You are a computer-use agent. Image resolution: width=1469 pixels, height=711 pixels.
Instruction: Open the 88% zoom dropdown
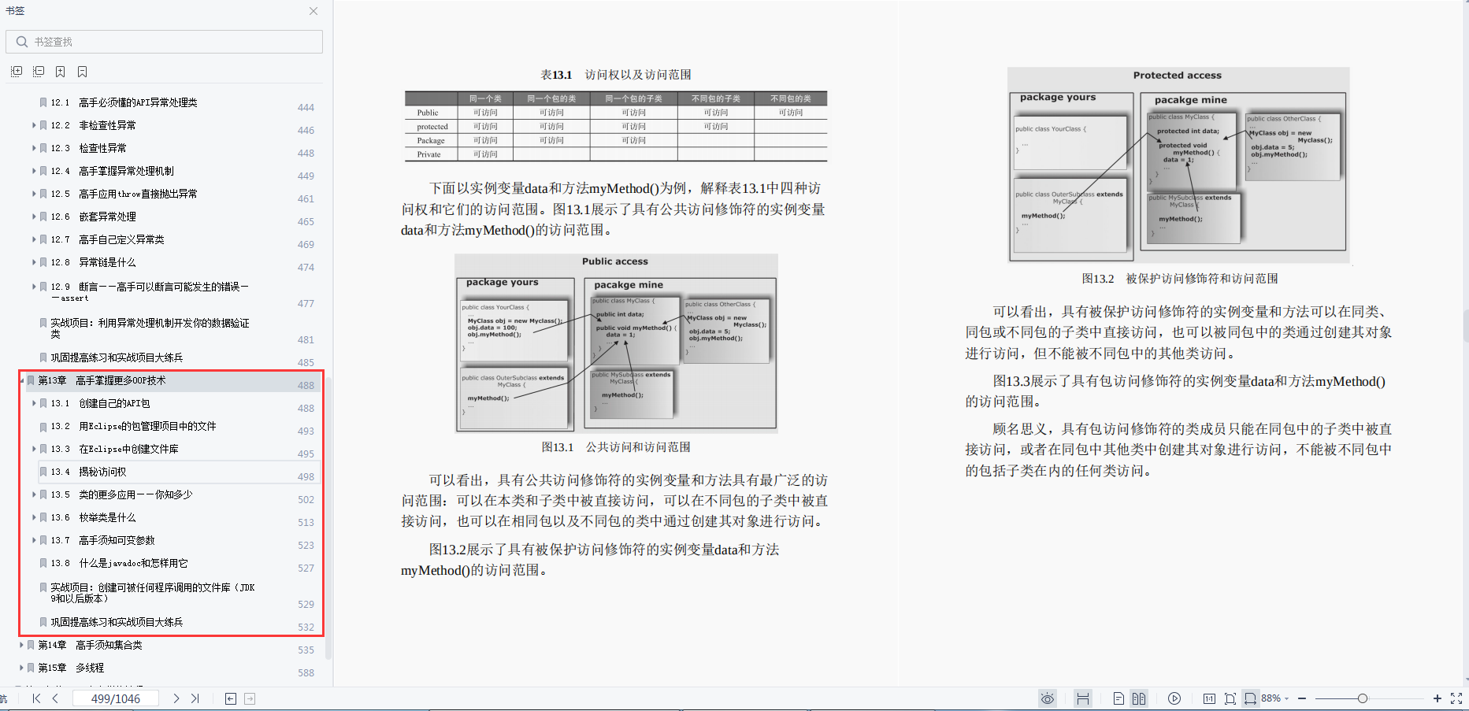click(1275, 698)
